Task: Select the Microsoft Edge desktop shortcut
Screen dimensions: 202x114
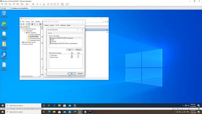Action: click(4, 56)
